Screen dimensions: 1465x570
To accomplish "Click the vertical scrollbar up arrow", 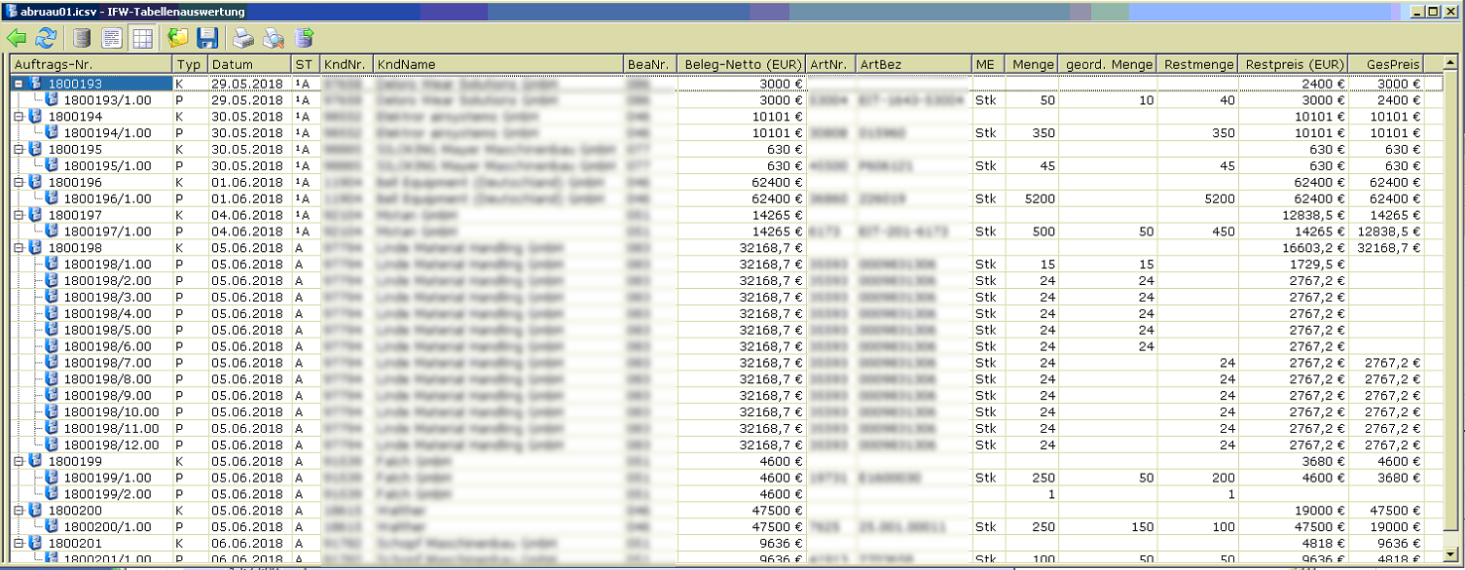I will (x=1451, y=64).
